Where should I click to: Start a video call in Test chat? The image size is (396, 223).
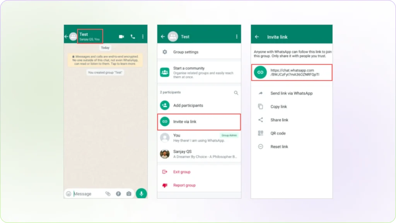[x=121, y=37]
